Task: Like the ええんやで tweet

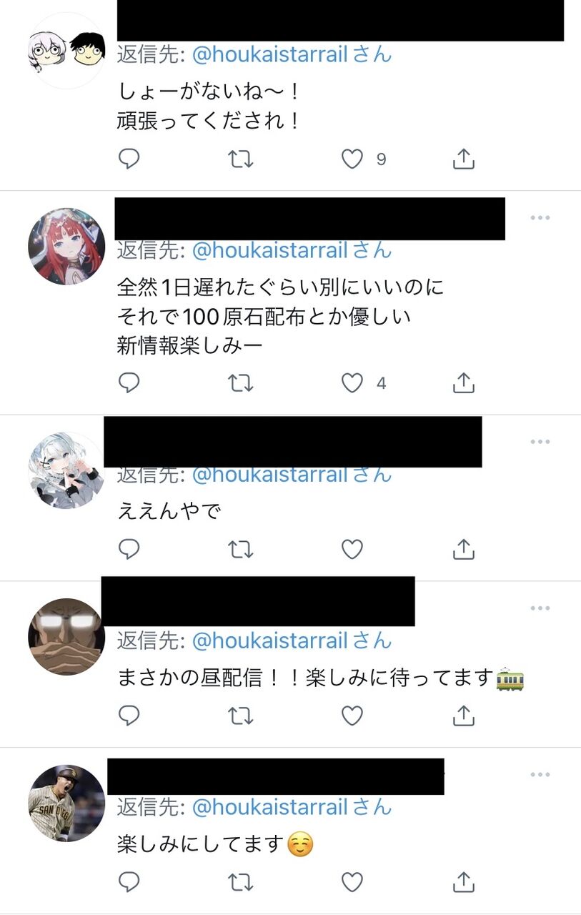Action: [352, 549]
